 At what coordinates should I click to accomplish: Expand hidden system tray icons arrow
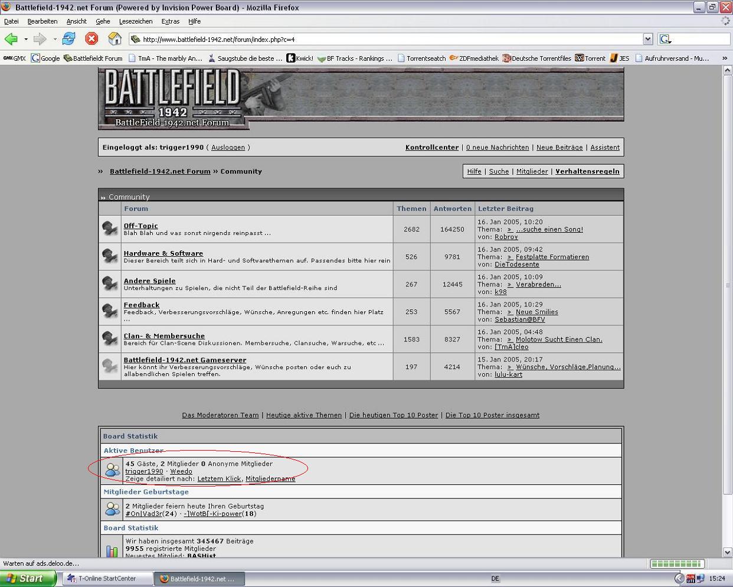coord(679,579)
